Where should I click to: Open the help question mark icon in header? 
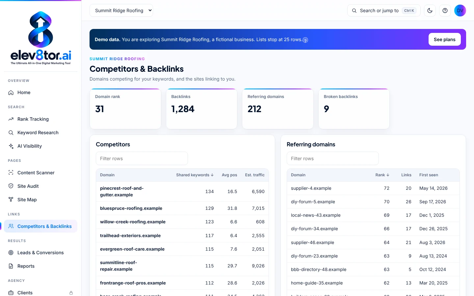coord(445,11)
